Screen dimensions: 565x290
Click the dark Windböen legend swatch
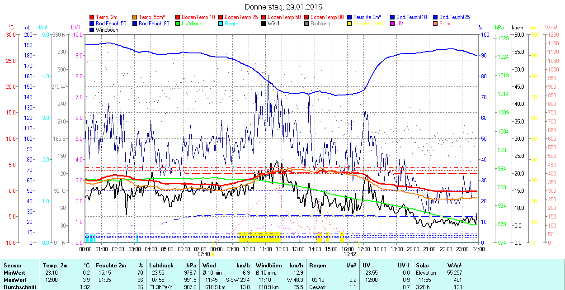tap(92, 30)
